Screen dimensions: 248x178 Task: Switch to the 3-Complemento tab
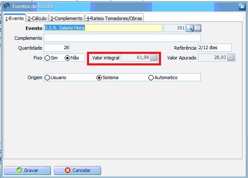66,18
